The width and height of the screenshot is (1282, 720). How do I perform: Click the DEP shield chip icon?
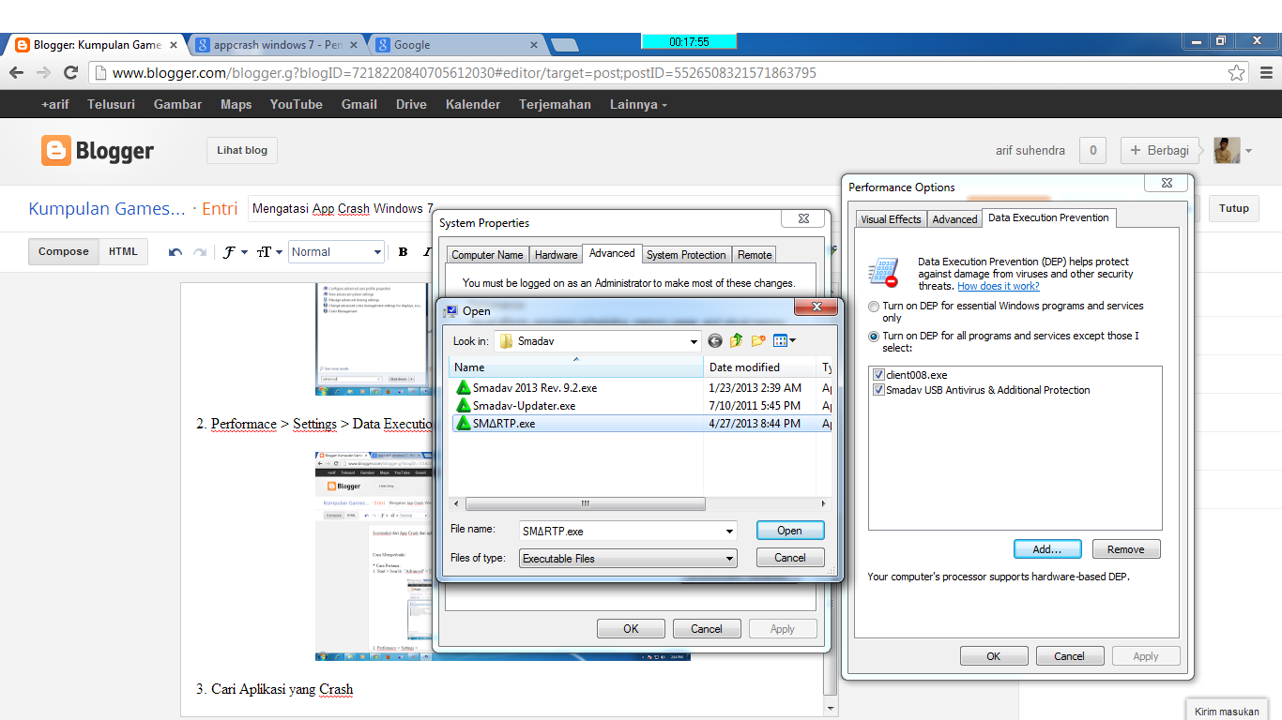[883, 273]
